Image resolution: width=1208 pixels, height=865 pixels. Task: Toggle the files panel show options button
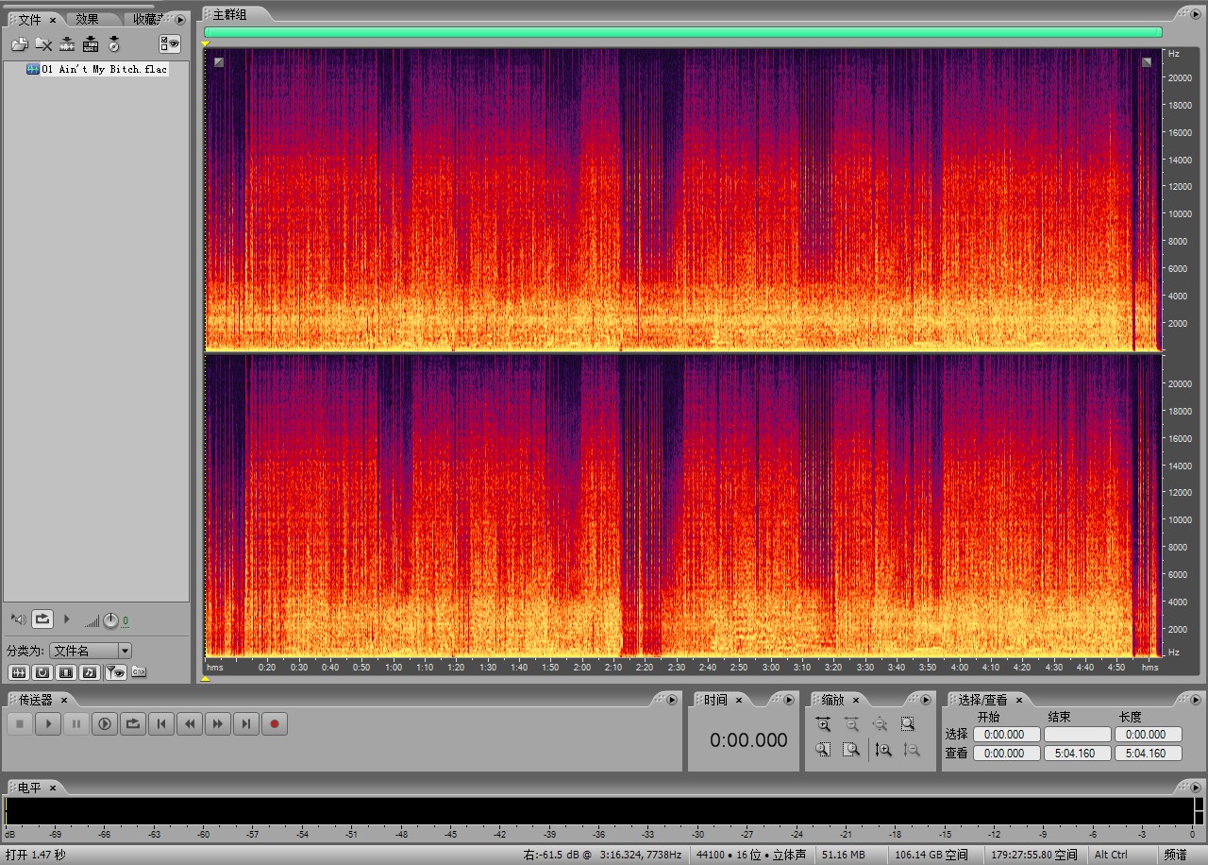point(170,43)
